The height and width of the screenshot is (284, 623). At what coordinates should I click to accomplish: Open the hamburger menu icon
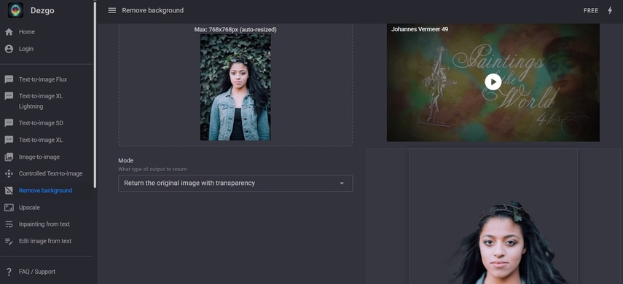[x=112, y=10]
